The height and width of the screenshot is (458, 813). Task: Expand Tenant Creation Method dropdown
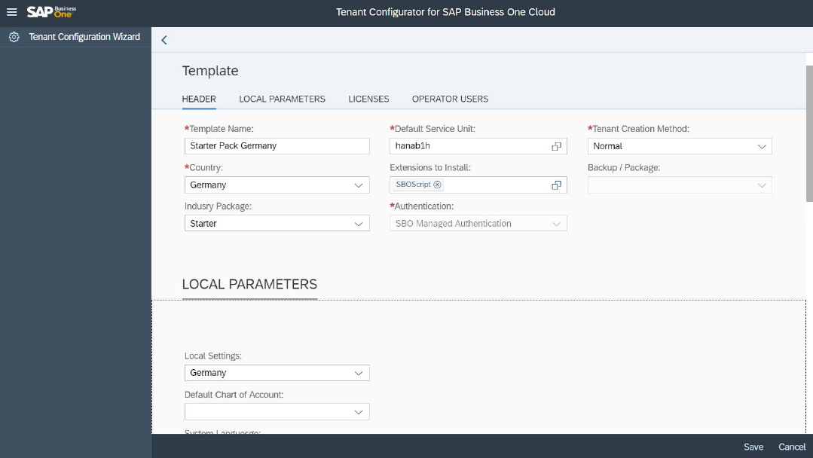[x=761, y=146]
